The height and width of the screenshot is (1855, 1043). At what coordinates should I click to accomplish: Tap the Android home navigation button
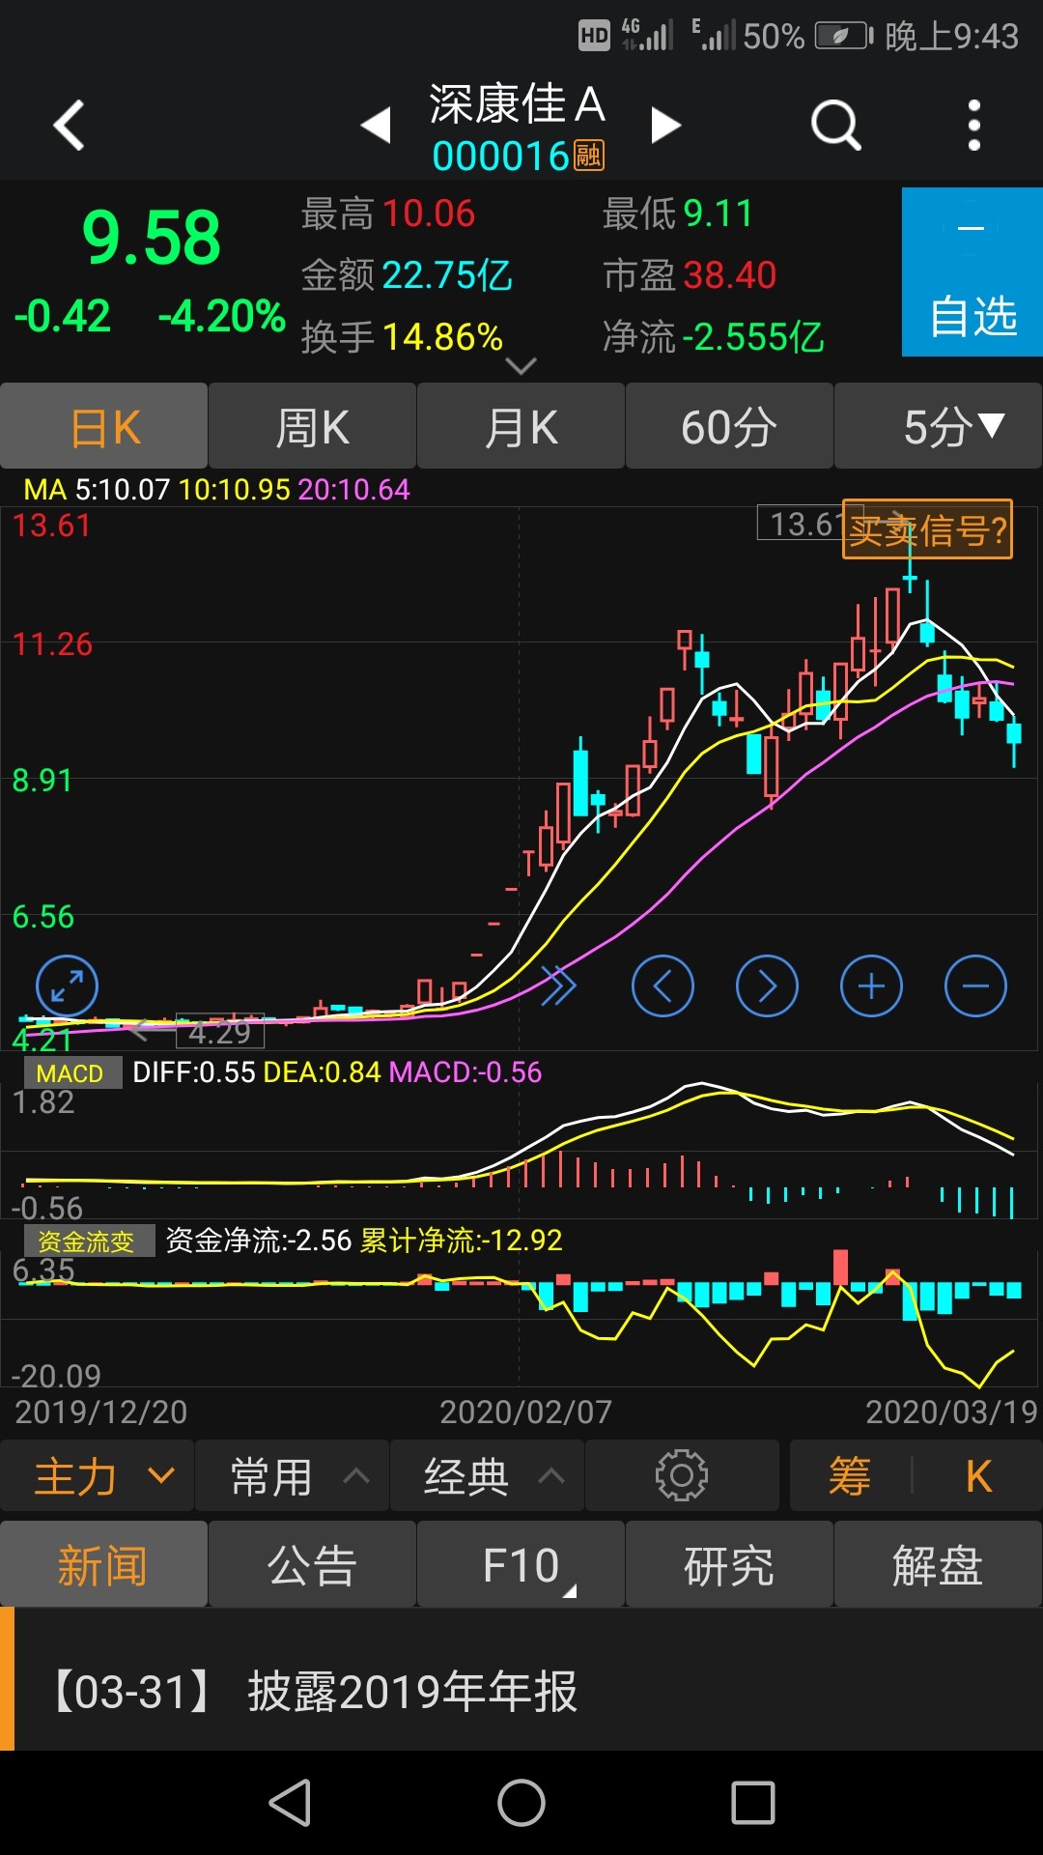521,1803
